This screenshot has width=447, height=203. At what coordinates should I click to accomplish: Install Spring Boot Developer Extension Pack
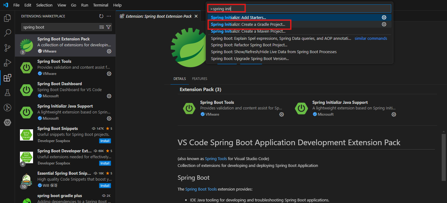coord(105,163)
